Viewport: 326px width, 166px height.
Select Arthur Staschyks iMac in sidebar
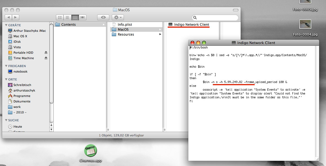tap(27, 31)
